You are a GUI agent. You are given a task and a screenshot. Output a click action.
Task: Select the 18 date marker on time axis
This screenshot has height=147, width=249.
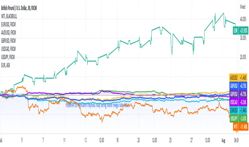point(117,140)
